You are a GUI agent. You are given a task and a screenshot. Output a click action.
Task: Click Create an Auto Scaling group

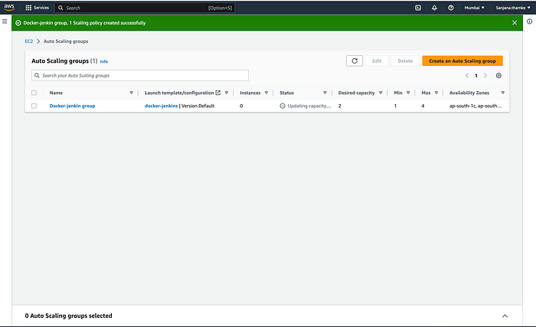[462, 61]
